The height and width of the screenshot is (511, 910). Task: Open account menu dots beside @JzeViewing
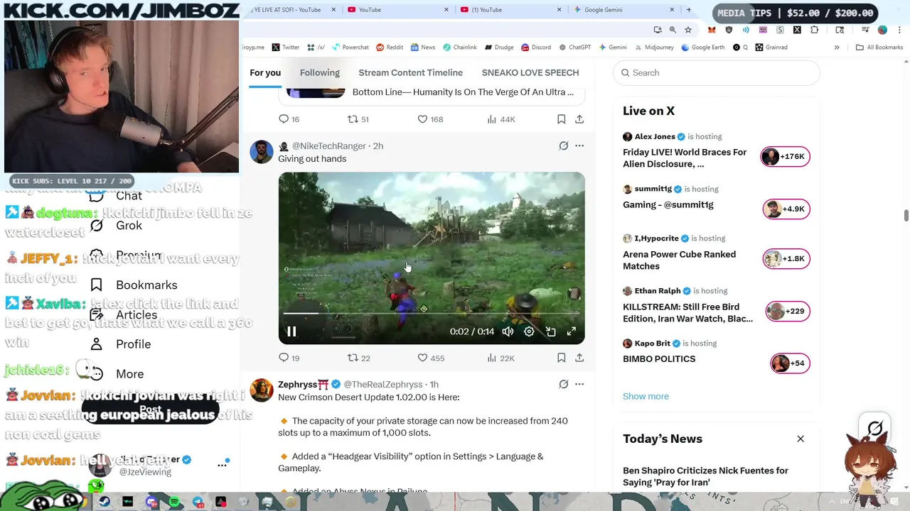point(223,465)
